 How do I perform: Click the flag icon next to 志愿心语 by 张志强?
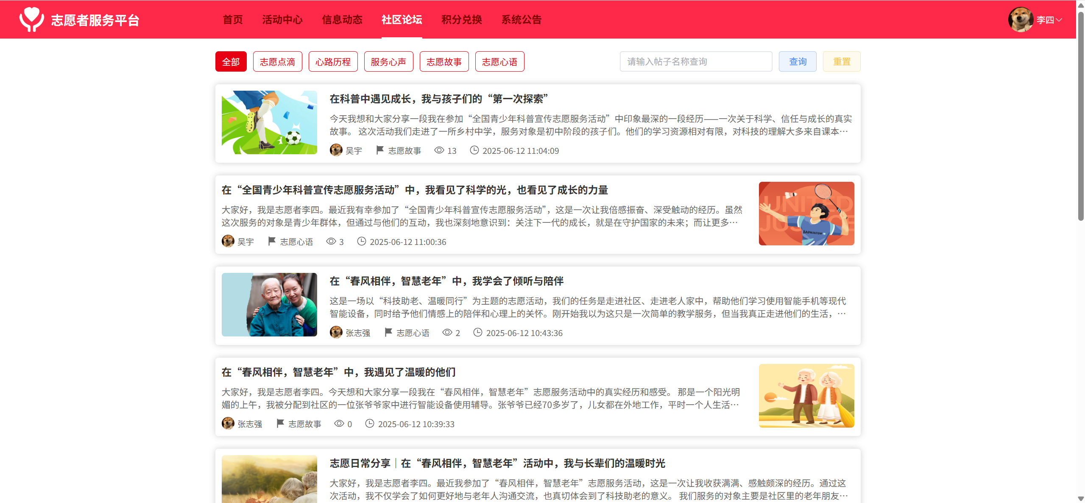[388, 333]
